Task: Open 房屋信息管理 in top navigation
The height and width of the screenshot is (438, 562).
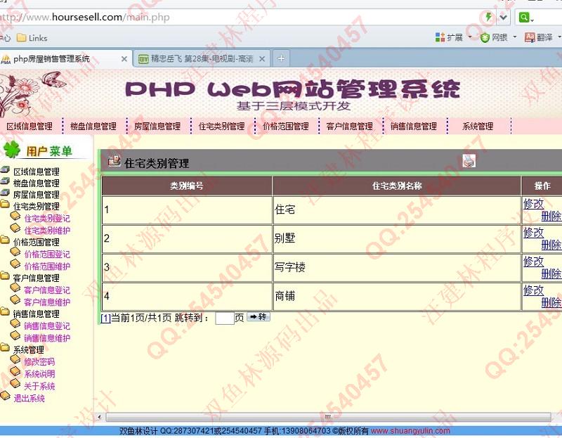Action: (x=157, y=127)
